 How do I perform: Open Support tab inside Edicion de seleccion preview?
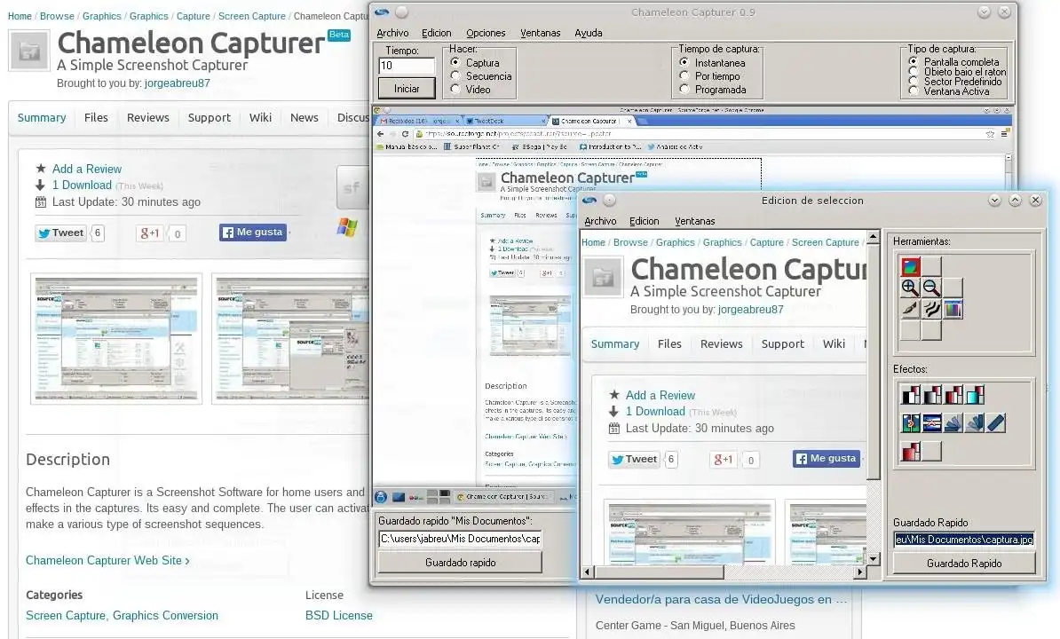(x=783, y=343)
